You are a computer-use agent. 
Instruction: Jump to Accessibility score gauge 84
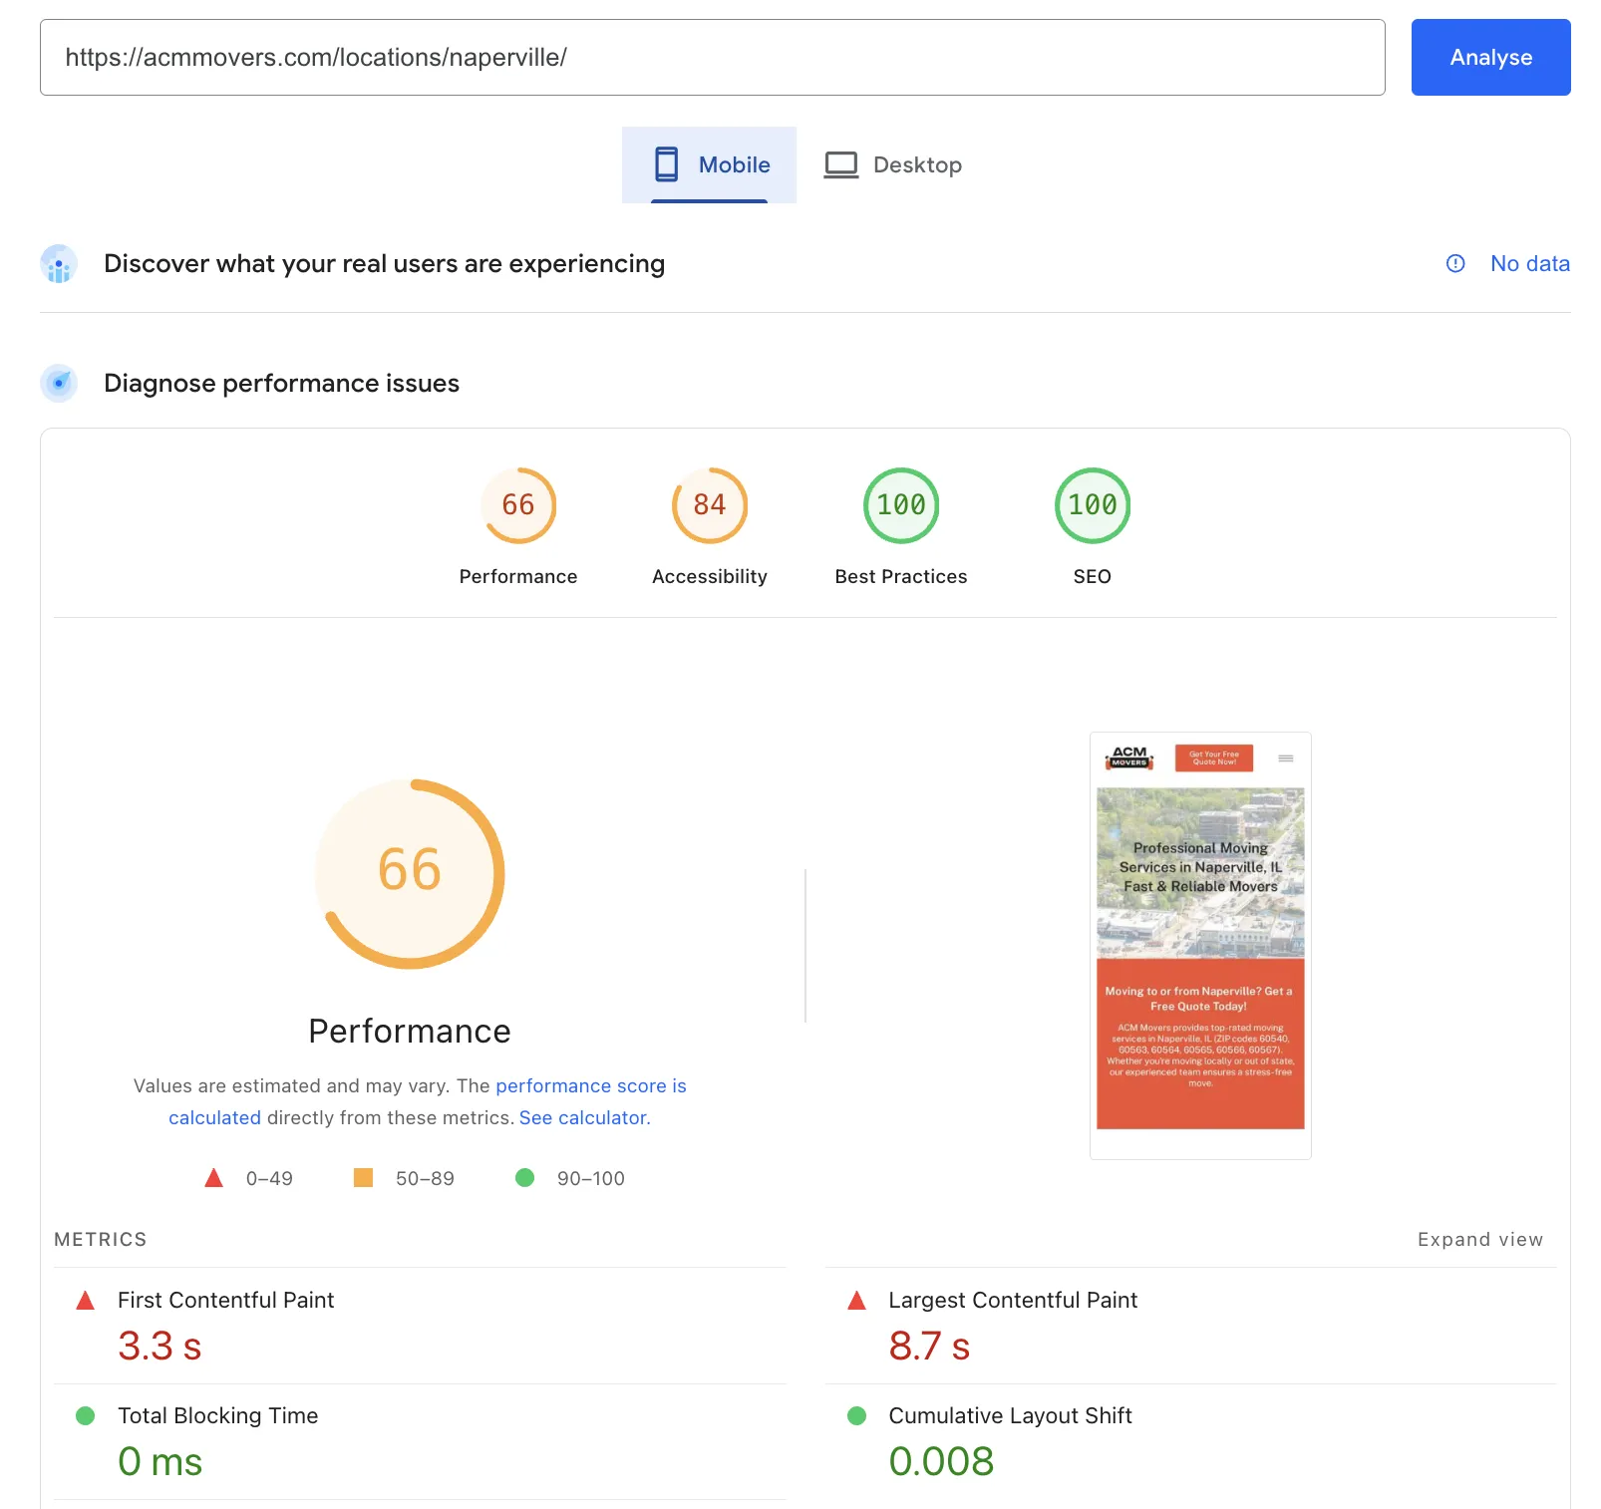click(710, 505)
